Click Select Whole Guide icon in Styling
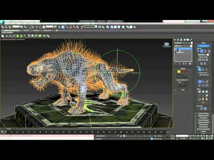Image resolution: width=214 pixels, height=160 pixels. pyautogui.click(x=202, y=51)
